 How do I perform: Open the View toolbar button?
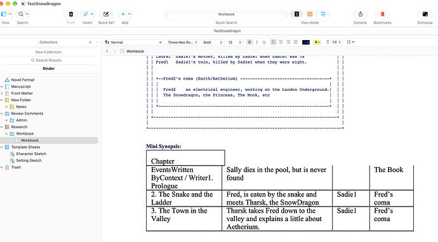(x=4, y=14)
